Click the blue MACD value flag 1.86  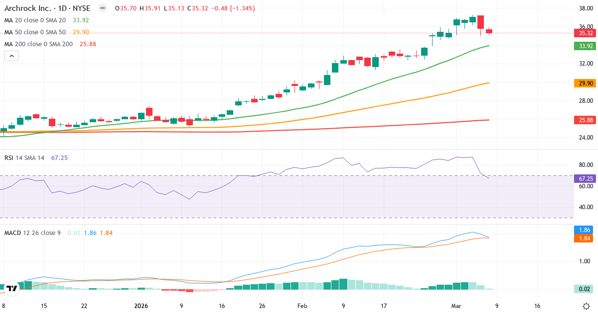click(x=583, y=229)
